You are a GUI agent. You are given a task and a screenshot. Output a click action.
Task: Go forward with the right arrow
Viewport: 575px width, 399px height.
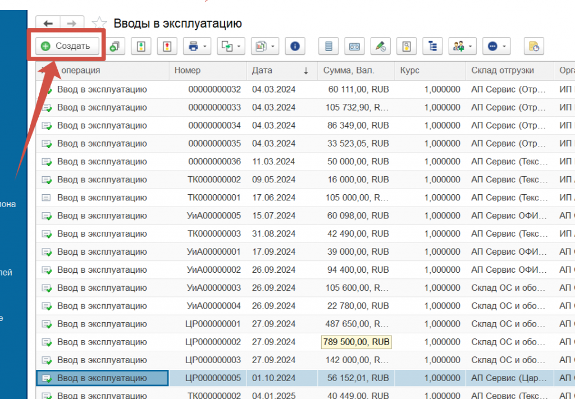pos(71,24)
